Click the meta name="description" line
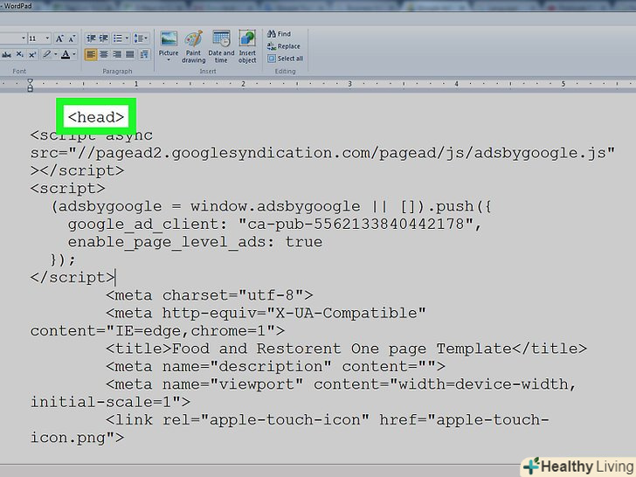This screenshot has height=477, width=636. coord(275,367)
